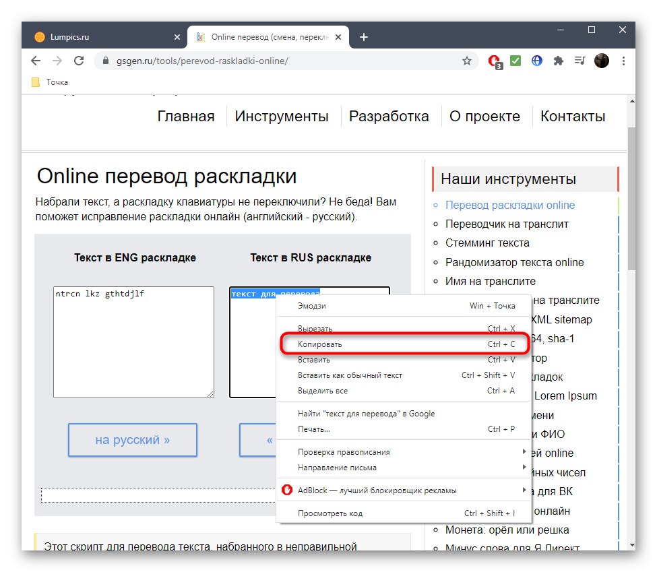Choose Просмотреть код in the context menu

tap(404, 513)
